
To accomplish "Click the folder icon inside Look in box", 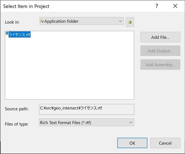I will coord(42,21).
